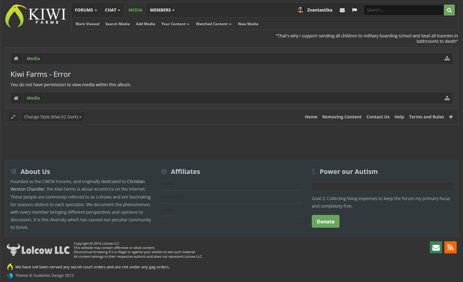Click the home icon in the top breadcrumb
This screenshot has height=282, width=463.
[16, 59]
